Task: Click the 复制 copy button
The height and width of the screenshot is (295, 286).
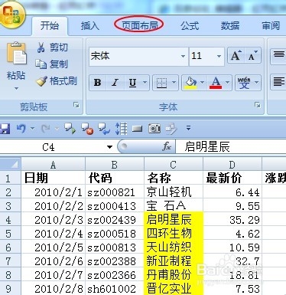Action: pos(52,64)
